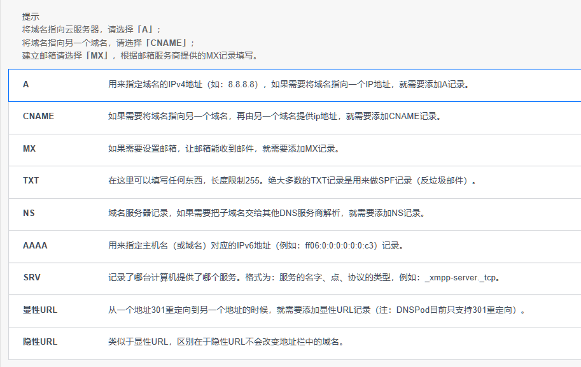
Task: Select the 隐性URL record type
Action: 295,343
